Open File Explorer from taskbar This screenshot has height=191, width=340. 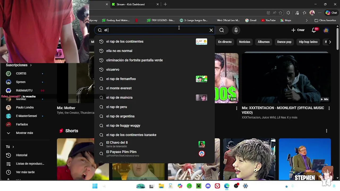coord(161,186)
